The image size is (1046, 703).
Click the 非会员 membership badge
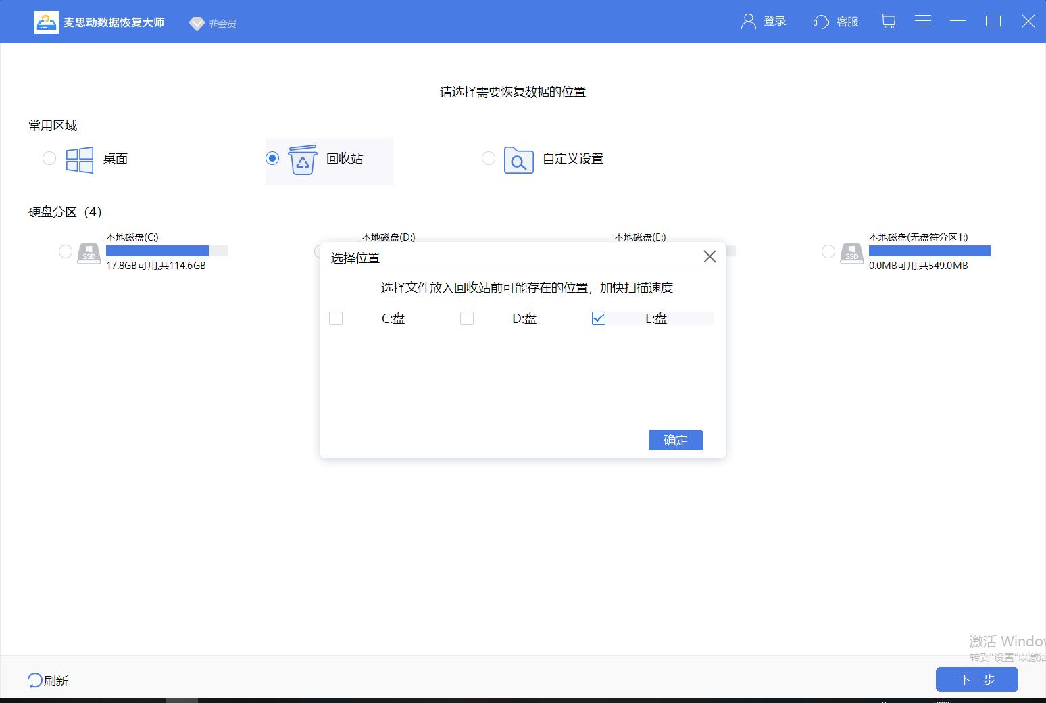212,24
